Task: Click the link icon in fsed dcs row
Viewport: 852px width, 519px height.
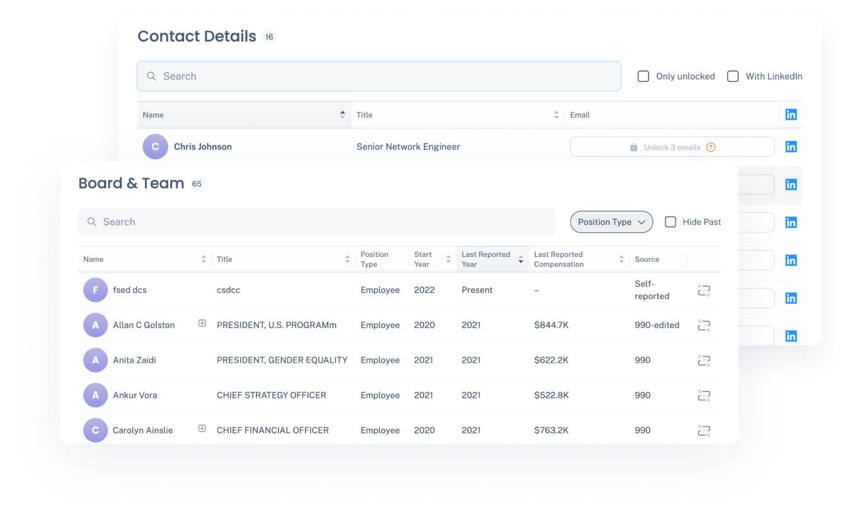Action: [704, 290]
